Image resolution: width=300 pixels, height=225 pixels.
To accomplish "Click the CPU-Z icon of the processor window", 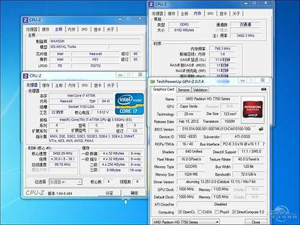I will [x=26, y=76].
